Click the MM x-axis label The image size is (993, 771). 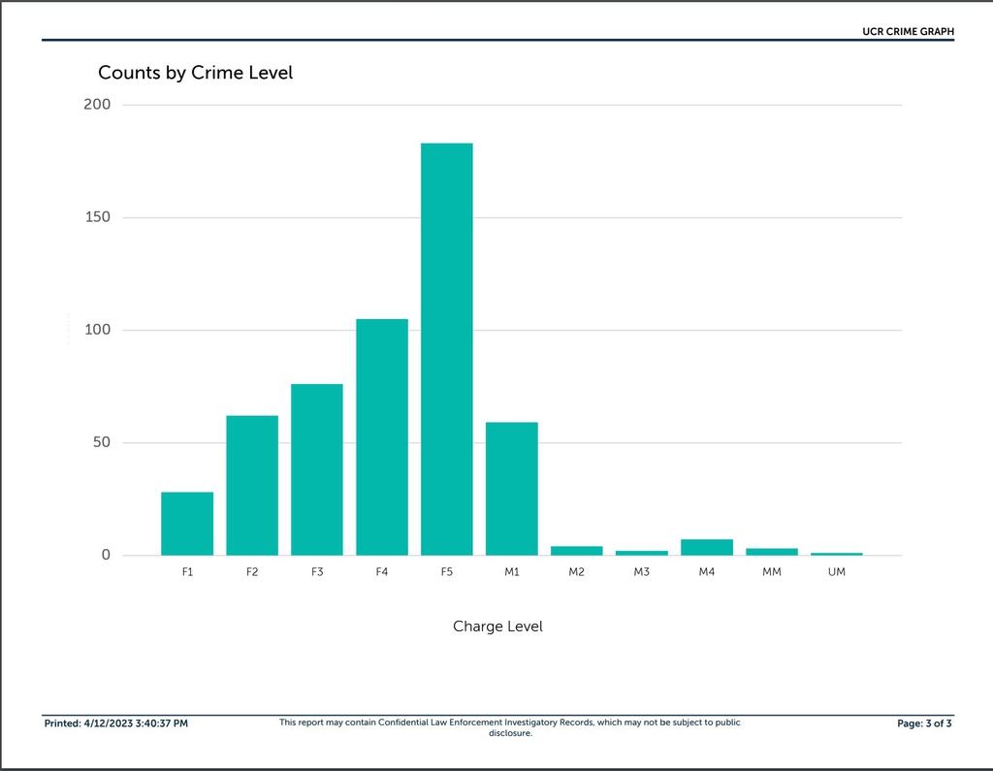point(772,572)
